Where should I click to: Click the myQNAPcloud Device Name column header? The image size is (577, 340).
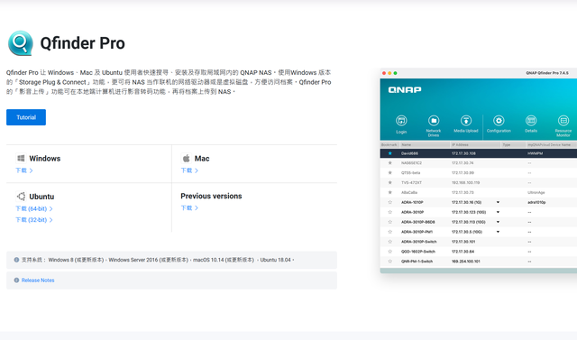pos(551,145)
